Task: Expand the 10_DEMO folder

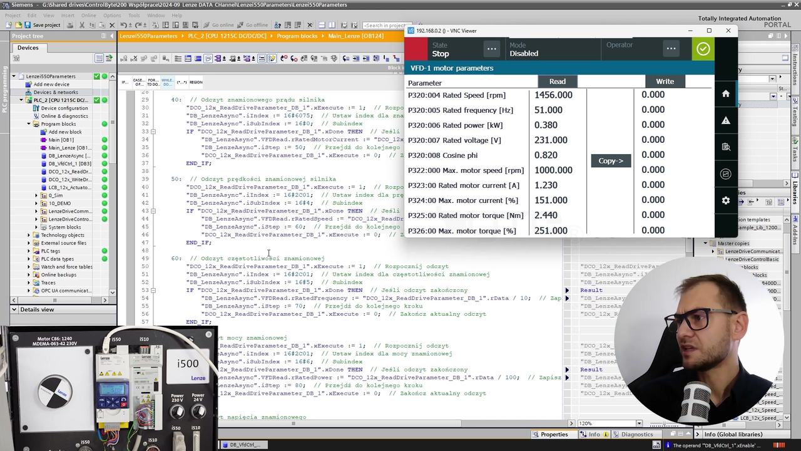Action: click(x=36, y=204)
